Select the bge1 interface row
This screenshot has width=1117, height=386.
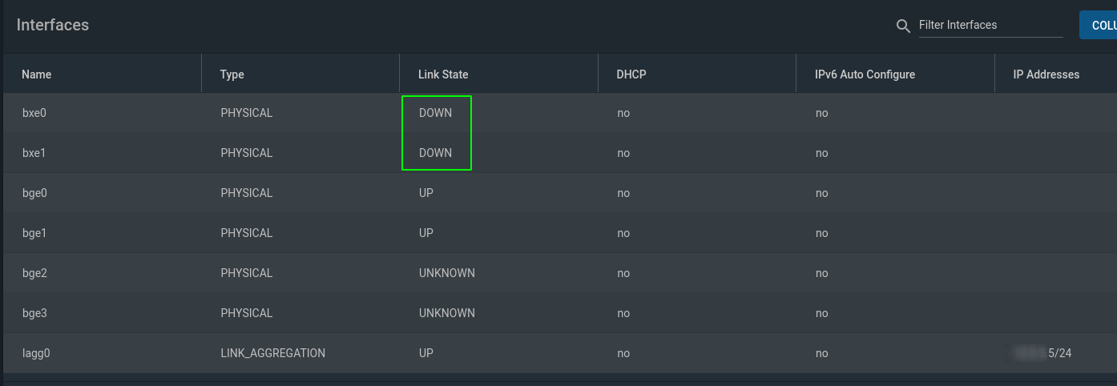[560, 233]
